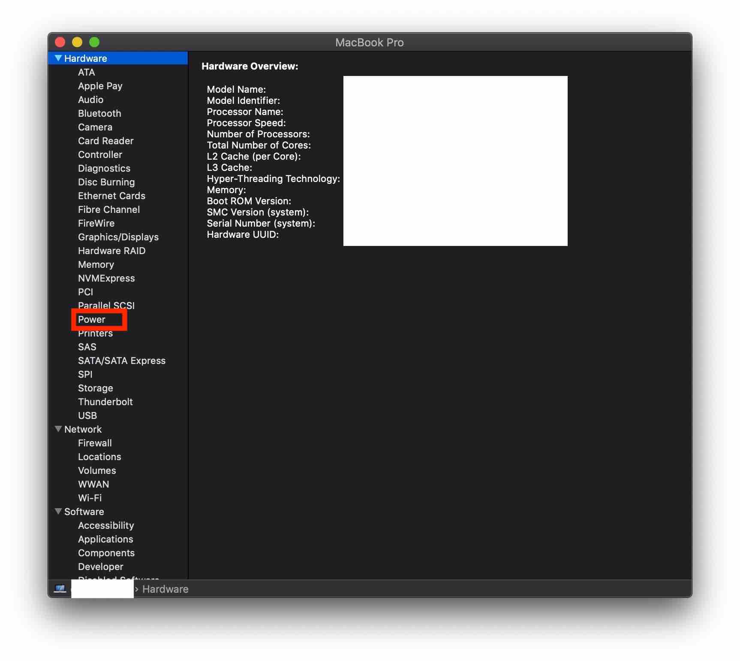This screenshot has width=740, height=661.
Task: Open Accessibility under Software
Action: 106,525
